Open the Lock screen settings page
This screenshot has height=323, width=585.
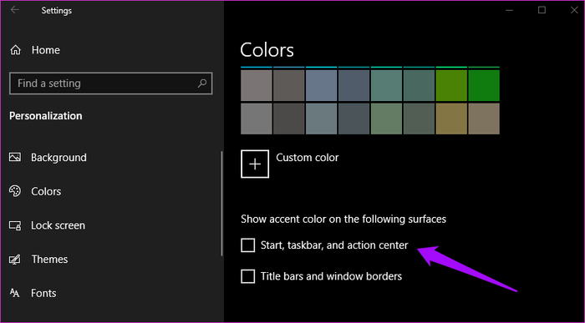click(x=58, y=225)
